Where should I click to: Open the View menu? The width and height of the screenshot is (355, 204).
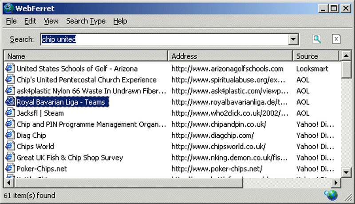pos(51,21)
